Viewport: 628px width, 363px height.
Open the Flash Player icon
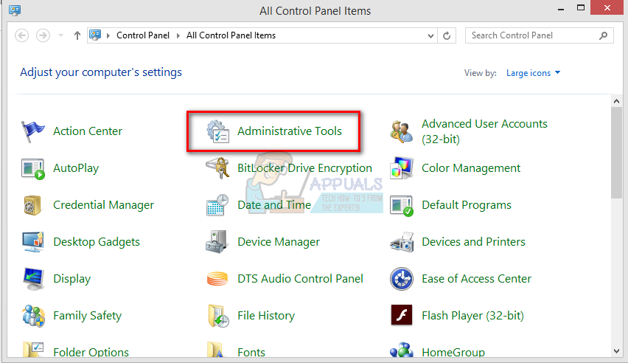(x=401, y=315)
